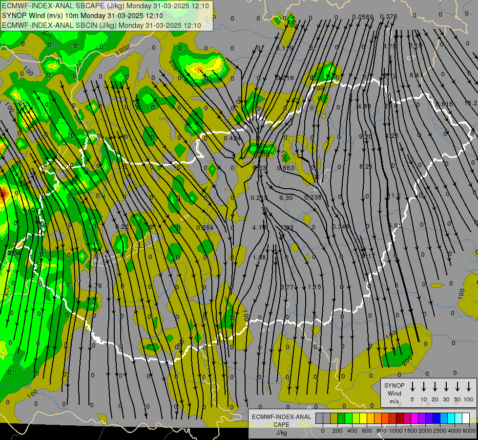Viewport: 478px width, 440px height.
Task: Pick the dark green swatch in the CAPE scale
Action: [341, 418]
